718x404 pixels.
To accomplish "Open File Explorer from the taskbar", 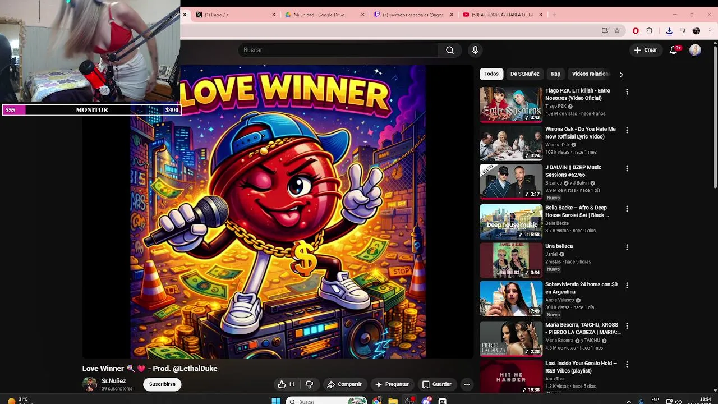I will 393,401.
